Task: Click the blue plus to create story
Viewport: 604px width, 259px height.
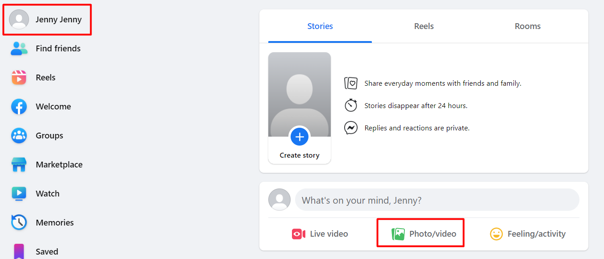Action: (300, 137)
